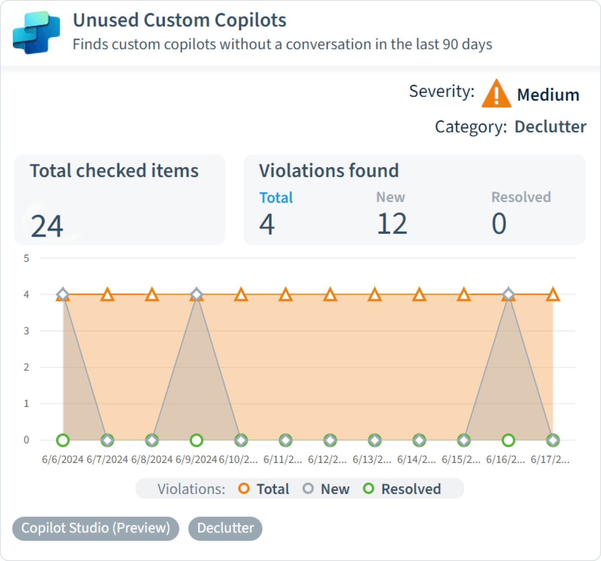Click the Resolved green circle on 6/16
The width and height of the screenshot is (601, 561).
tap(508, 440)
